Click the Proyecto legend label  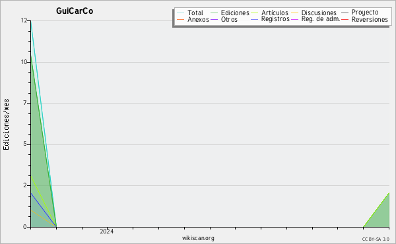pyautogui.click(x=365, y=13)
